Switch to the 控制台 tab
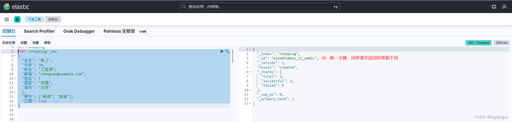This screenshot has width=512, height=122. coord(9,31)
